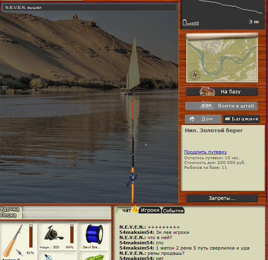Click chat message '+++++++++' from N.E.V.E.N.
The image size is (268, 260).
point(164,227)
